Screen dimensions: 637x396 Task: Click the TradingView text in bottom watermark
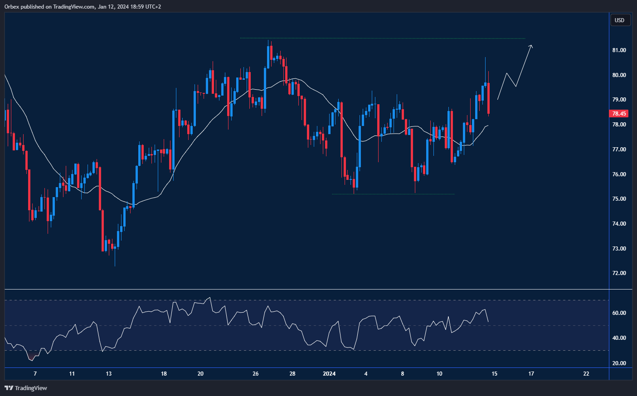31,388
